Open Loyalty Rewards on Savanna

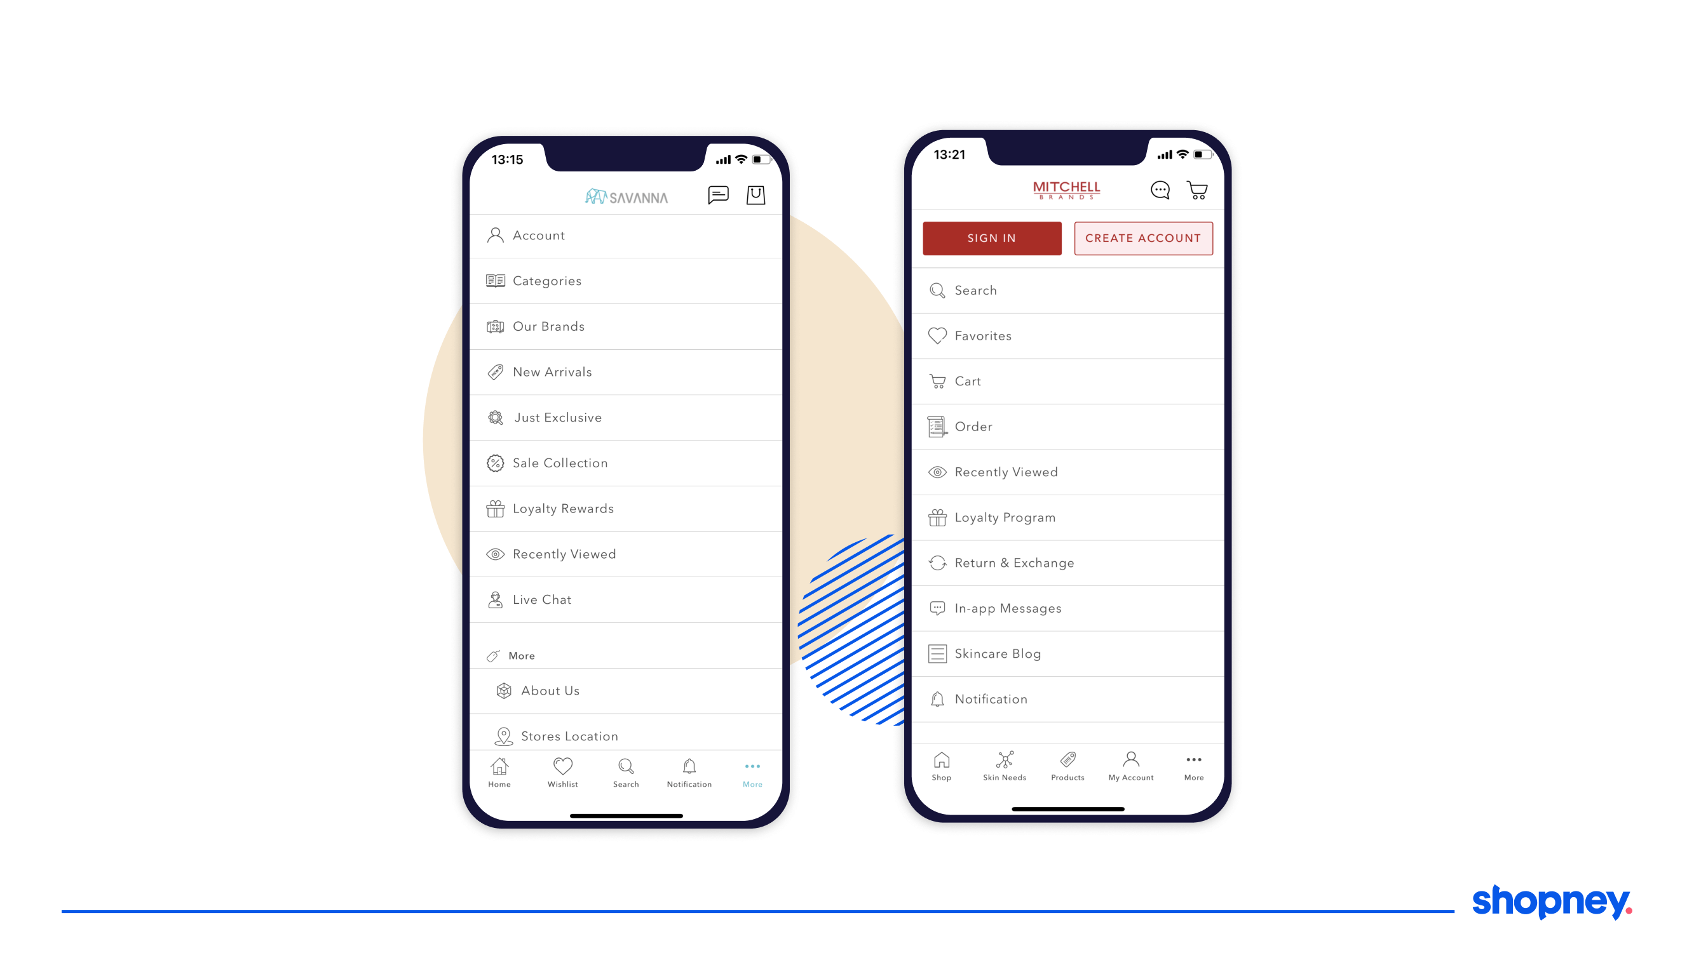tap(563, 508)
